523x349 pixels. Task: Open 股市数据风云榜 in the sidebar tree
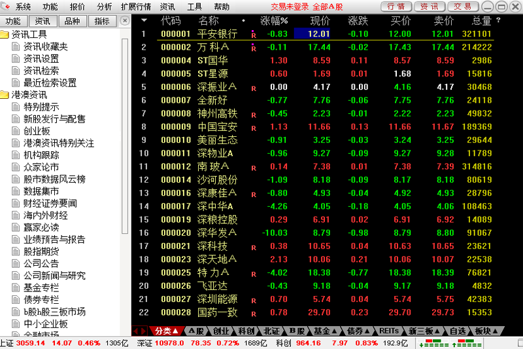[x=54, y=179]
